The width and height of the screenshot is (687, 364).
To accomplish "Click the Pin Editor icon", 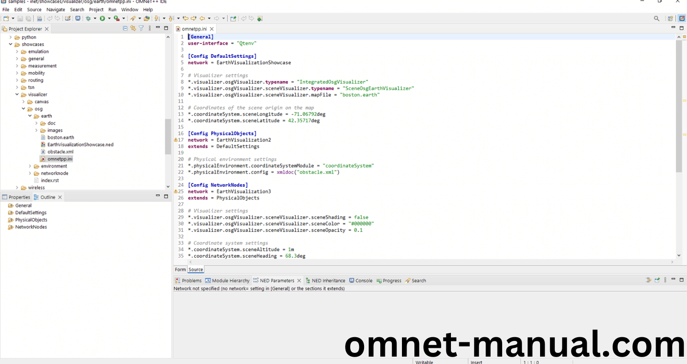I will 233,18.
